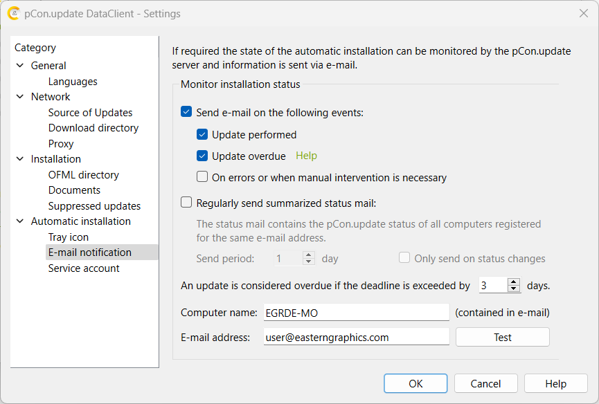Viewport: 599px width, 404px height.
Task: Uncheck the Update performed checkbox
Action: pyautogui.click(x=202, y=134)
